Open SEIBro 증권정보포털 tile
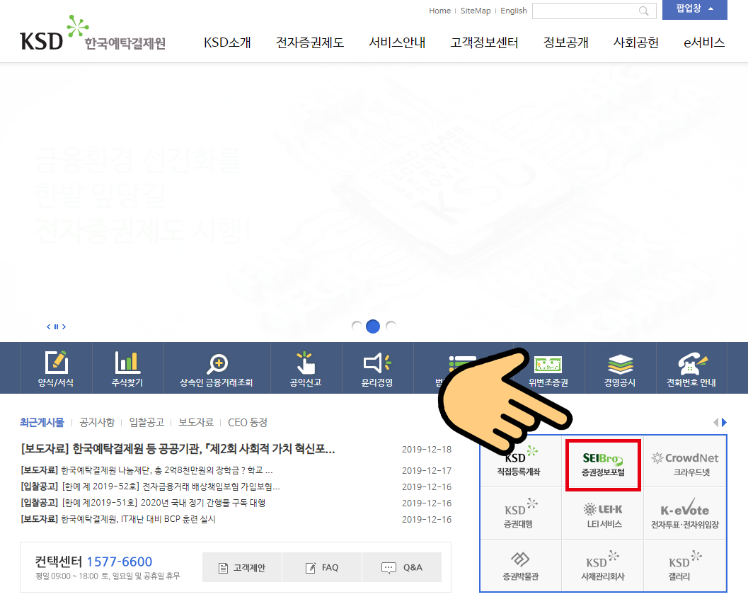Image resolution: width=748 pixels, height=609 pixels. [x=603, y=465]
